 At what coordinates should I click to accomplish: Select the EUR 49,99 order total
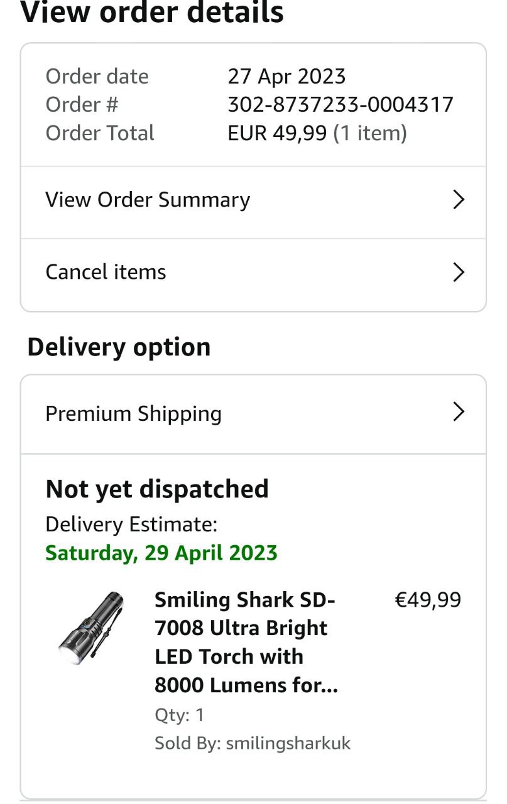pos(277,133)
